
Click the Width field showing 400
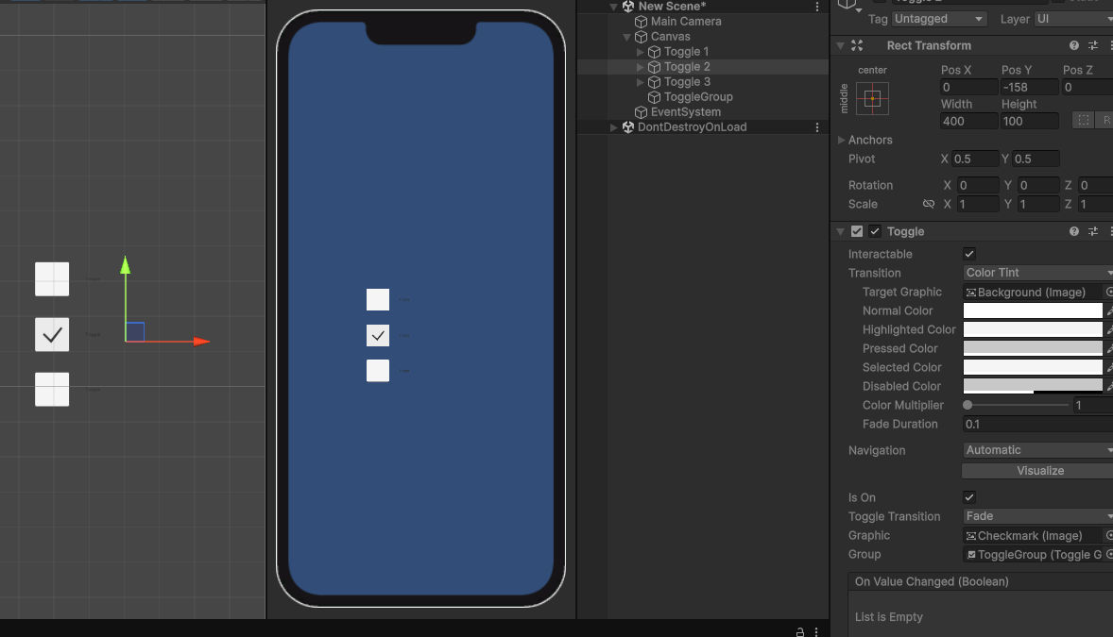[968, 122]
